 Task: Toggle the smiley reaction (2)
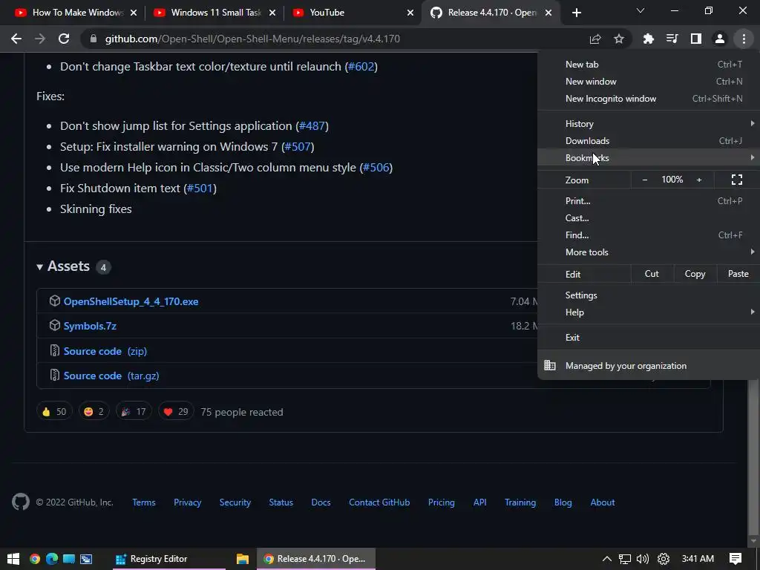(94, 411)
